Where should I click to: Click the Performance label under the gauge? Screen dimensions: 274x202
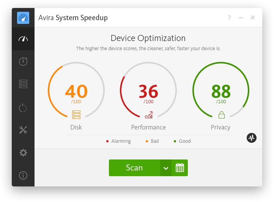click(x=148, y=127)
